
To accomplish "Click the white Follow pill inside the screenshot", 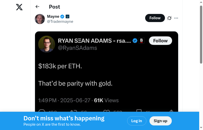I will (160, 41).
